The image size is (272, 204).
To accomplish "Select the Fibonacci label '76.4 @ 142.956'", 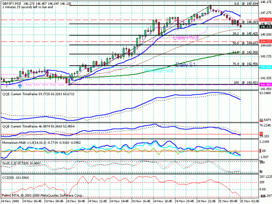I will pyautogui.click(x=245, y=64).
